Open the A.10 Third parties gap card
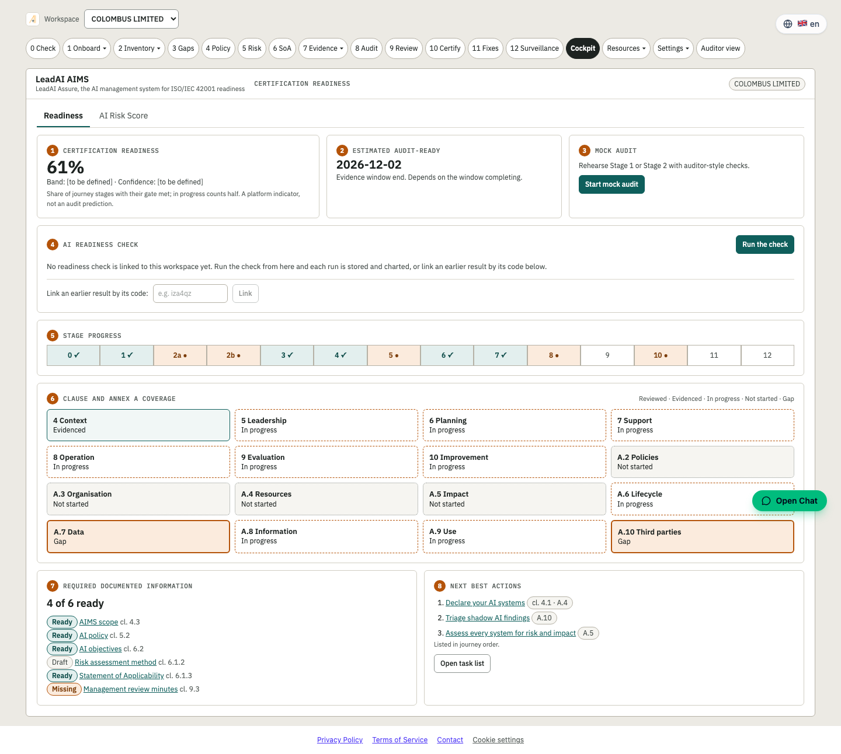The height and width of the screenshot is (754, 841). pyautogui.click(x=703, y=536)
